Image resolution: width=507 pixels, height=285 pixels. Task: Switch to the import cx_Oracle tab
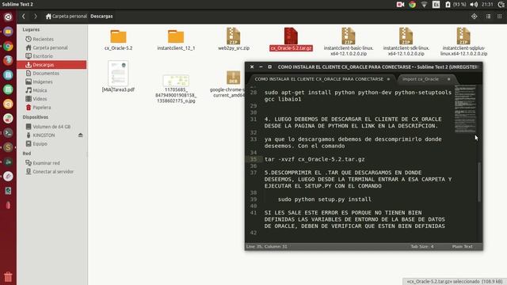tap(421, 79)
